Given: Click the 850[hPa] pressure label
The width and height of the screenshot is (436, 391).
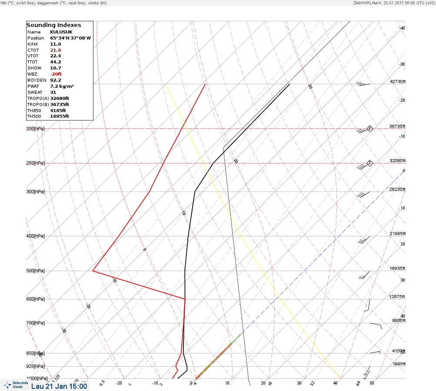Looking at the screenshot, I should 35,353.
